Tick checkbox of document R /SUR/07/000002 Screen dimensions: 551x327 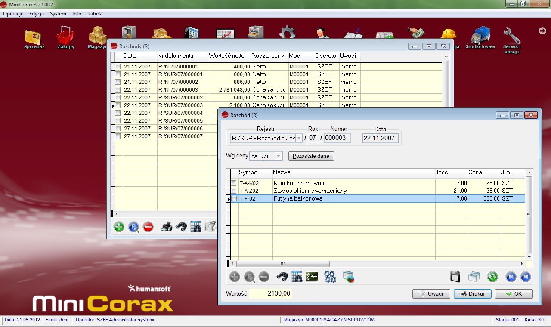[x=118, y=98]
